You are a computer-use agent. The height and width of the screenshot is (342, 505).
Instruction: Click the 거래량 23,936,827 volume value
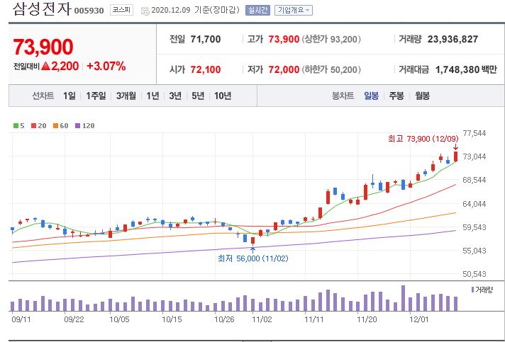click(453, 39)
